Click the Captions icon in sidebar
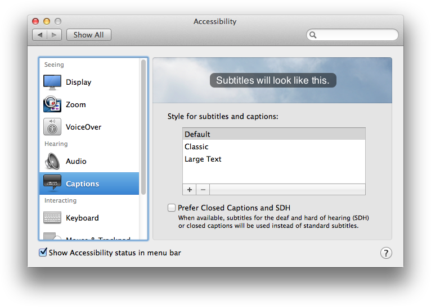 coord(52,184)
